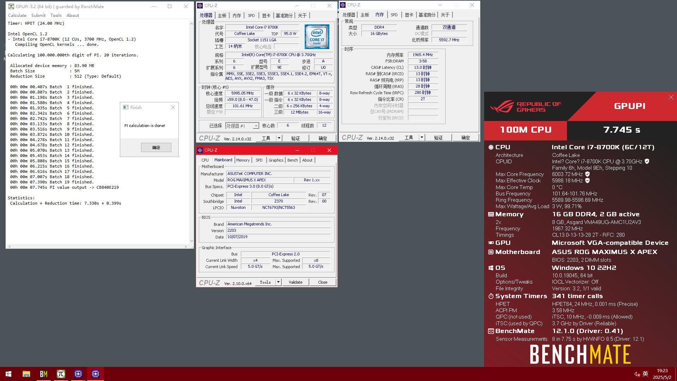This screenshot has height=381, width=677.
Task: Open 显卡 tab in memory CPU-Z window
Action: [x=409, y=15]
